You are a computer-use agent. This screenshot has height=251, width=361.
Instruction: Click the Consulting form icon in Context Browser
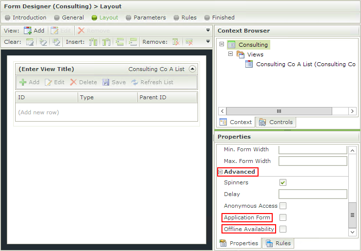[231, 45]
